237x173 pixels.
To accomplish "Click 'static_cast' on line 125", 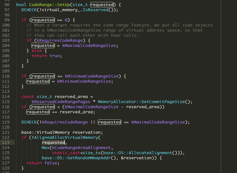I will 66,153.
